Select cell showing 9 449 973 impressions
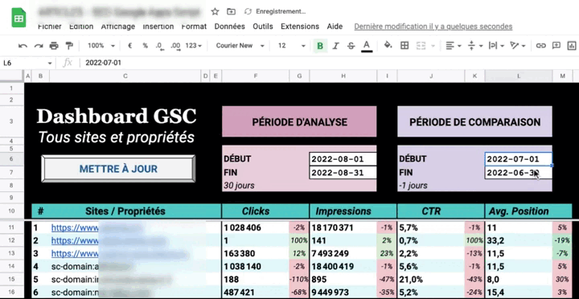The image size is (579, 299). pos(343,293)
